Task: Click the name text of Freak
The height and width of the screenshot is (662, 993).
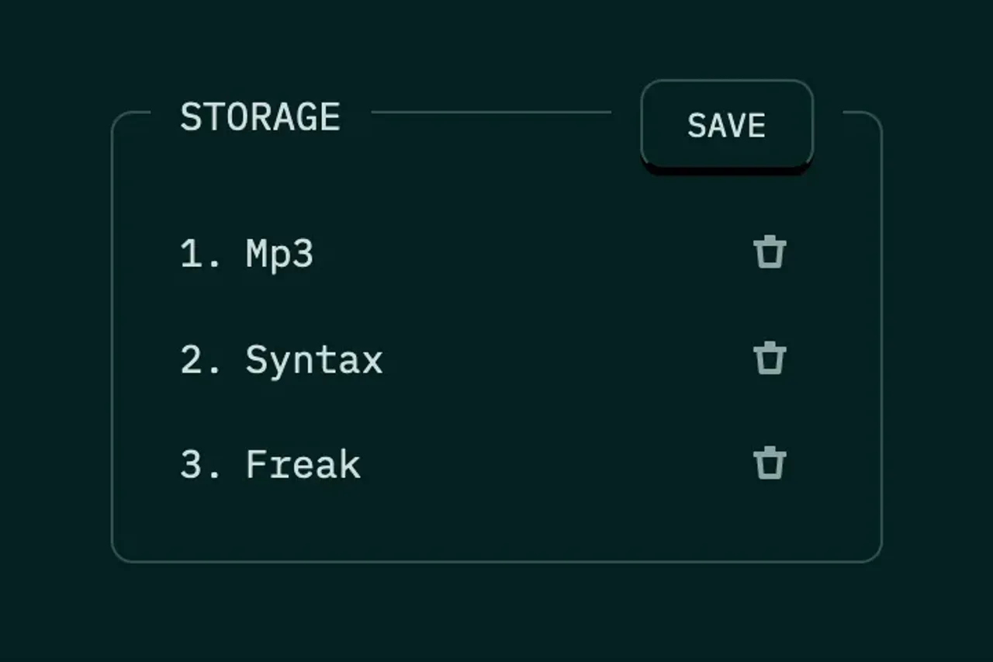Action: (x=303, y=463)
